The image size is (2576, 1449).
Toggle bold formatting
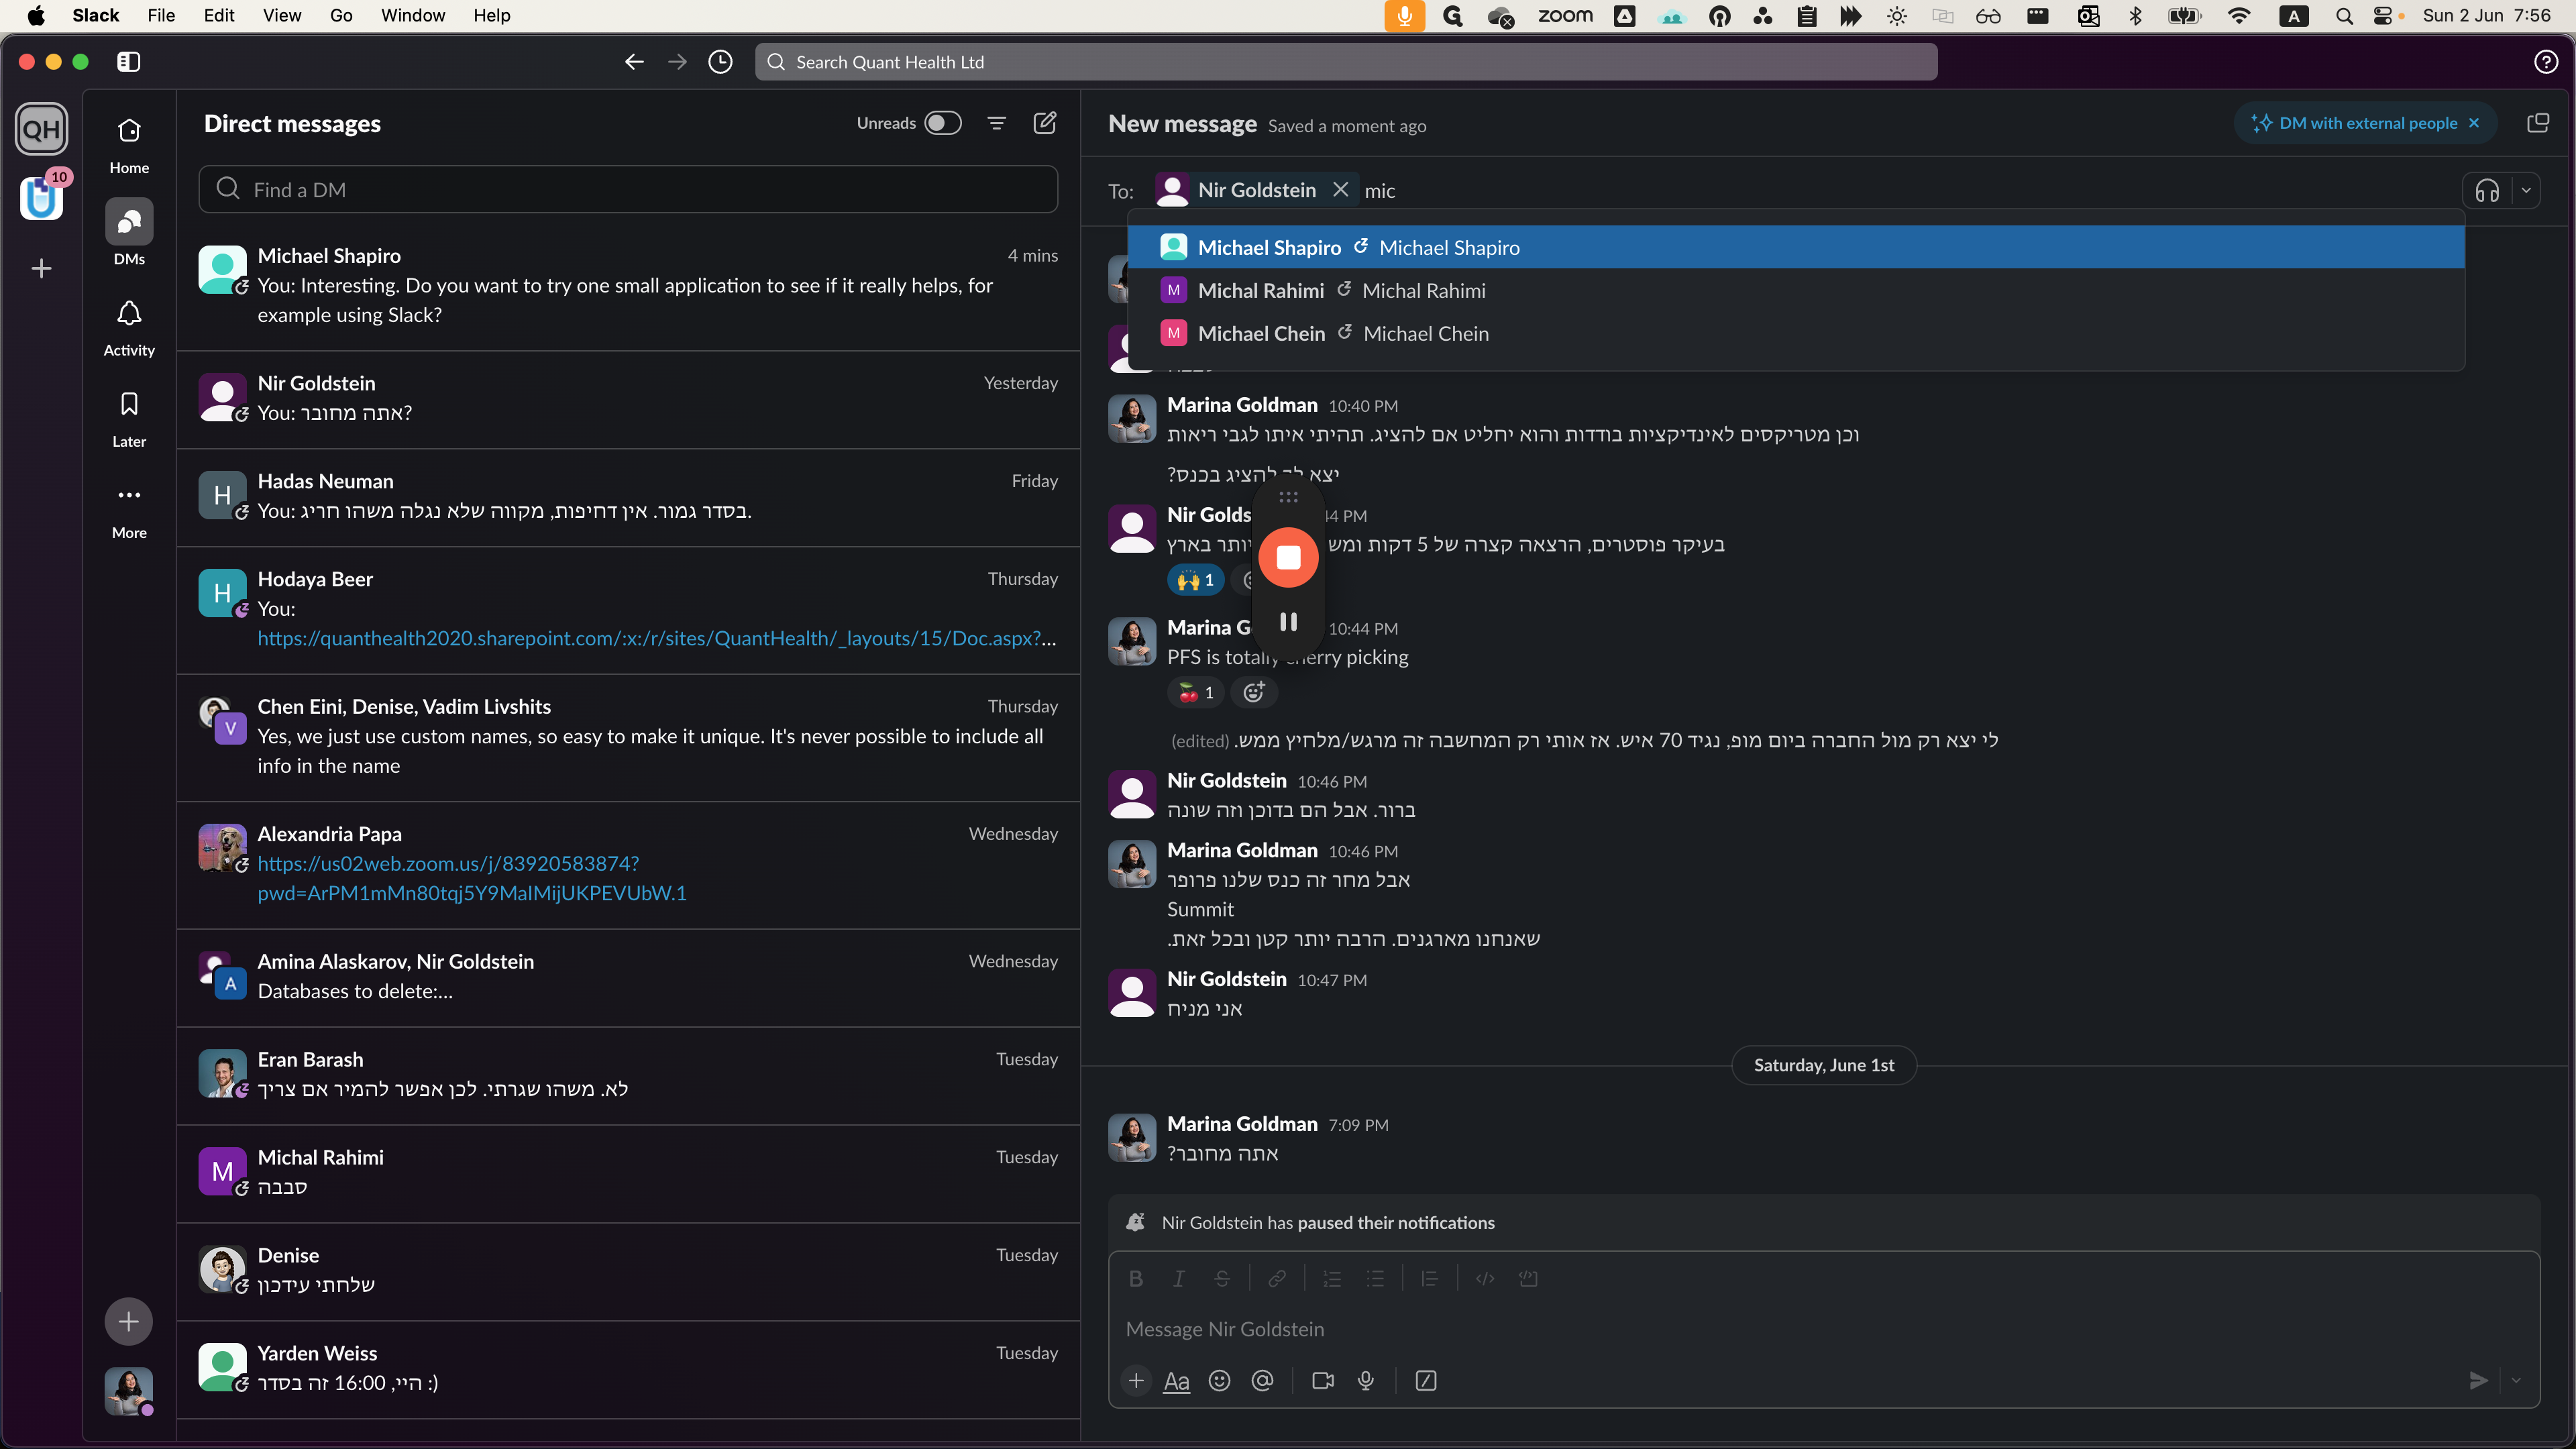(1136, 1278)
